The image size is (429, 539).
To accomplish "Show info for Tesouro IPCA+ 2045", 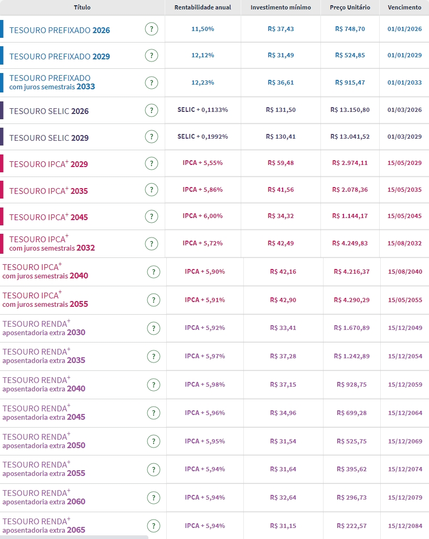I will pyautogui.click(x=152, y=216).
